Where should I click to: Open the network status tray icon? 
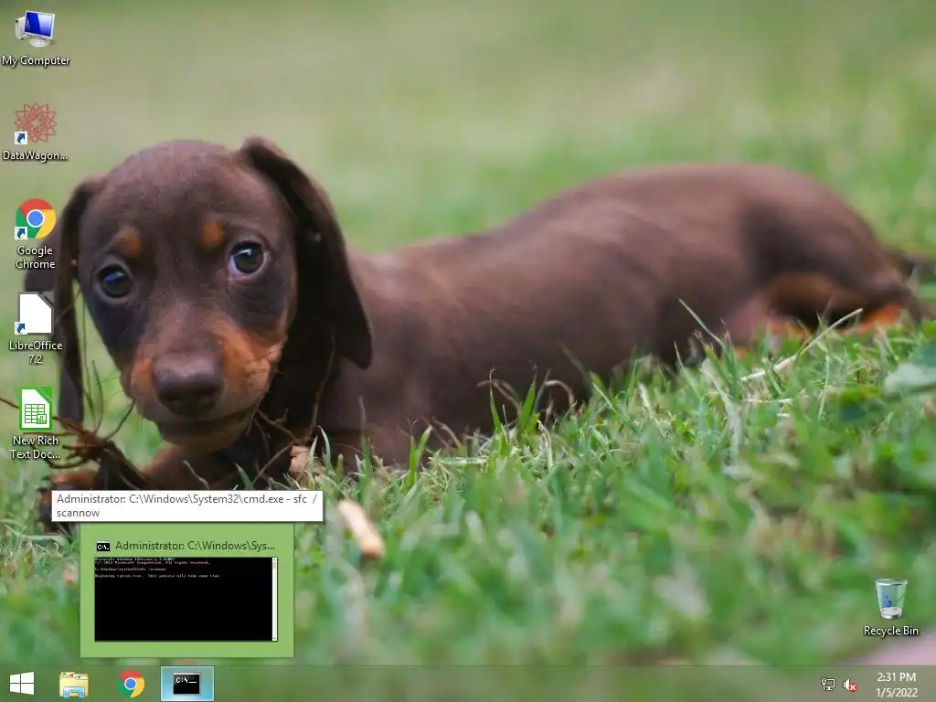pyautogui.click(x=828, y=684)
